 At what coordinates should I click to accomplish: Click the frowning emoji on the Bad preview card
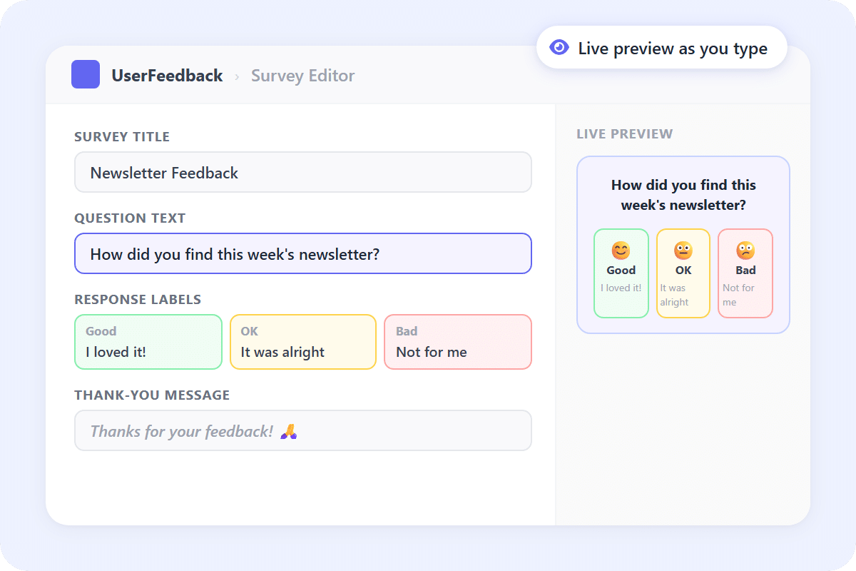click(745, 251)
